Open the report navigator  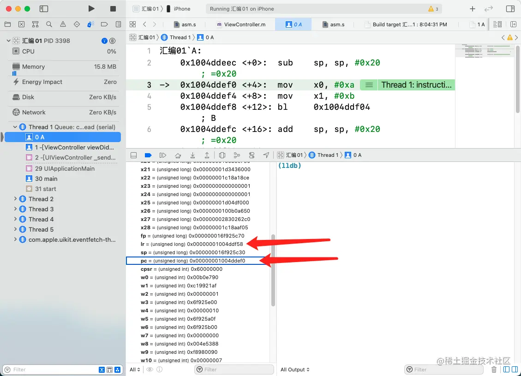(x=118, y=24)
